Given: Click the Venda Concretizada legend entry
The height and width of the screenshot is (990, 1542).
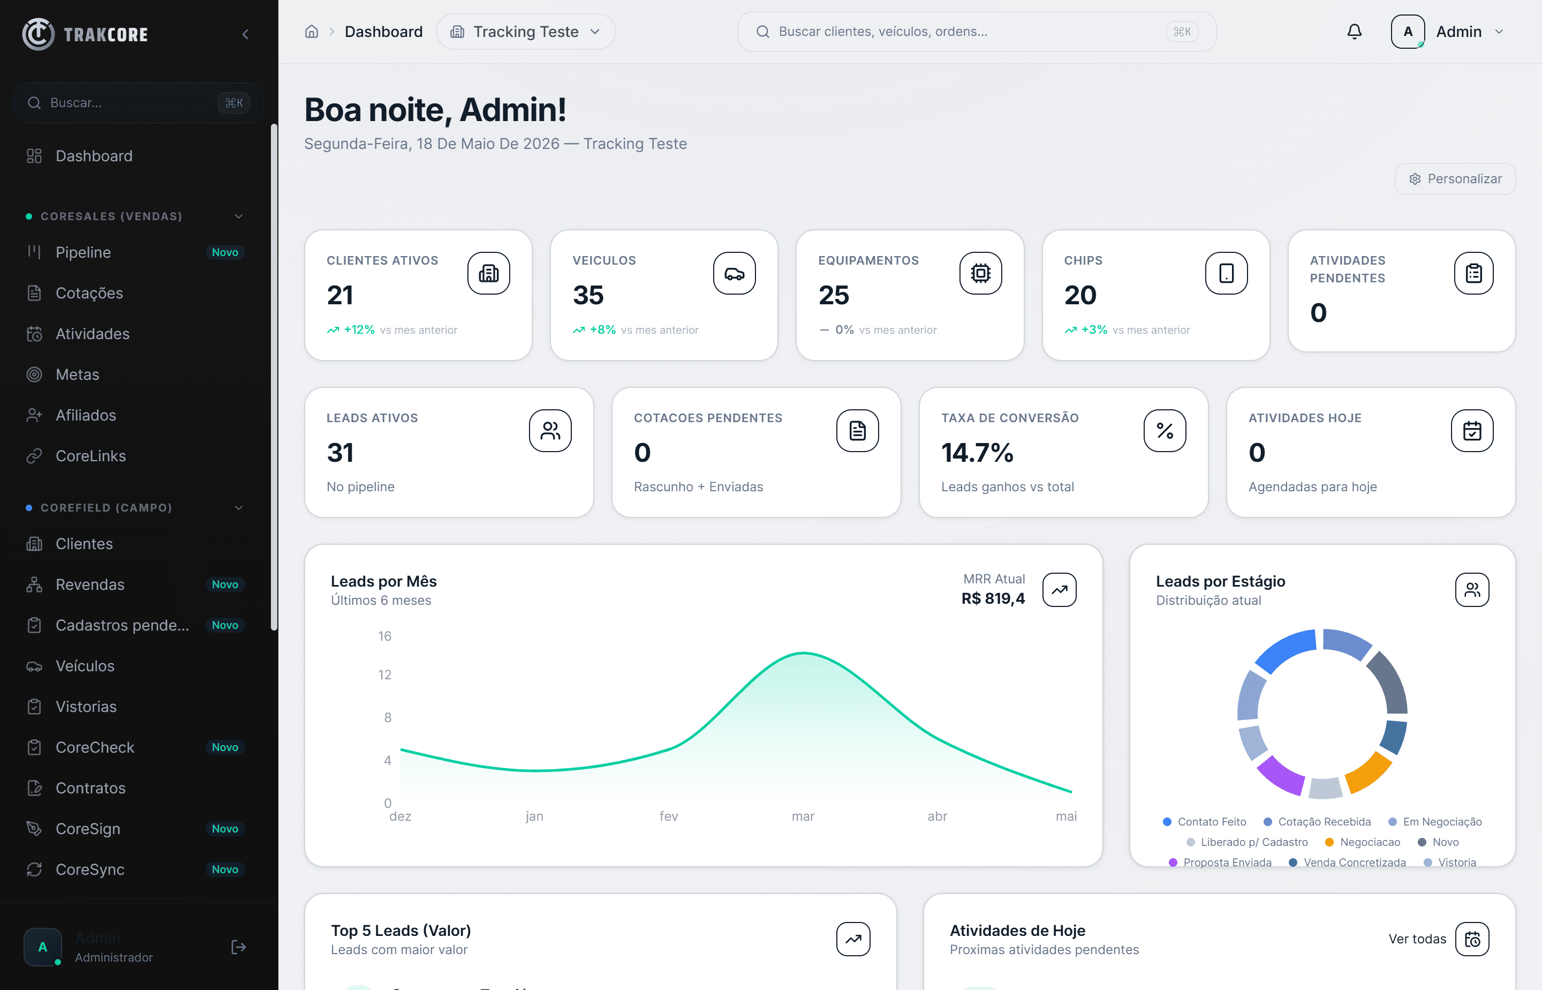Looking at the screenshot, I should click(1347, 862).
